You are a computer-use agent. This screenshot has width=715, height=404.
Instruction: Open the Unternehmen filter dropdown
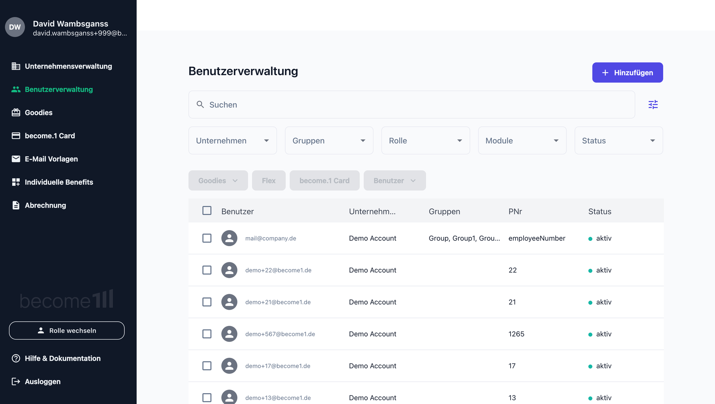(x=232, y=140)
